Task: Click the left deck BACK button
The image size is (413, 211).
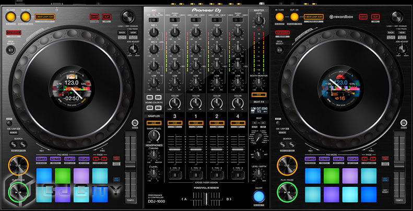Action: point(122,32)
